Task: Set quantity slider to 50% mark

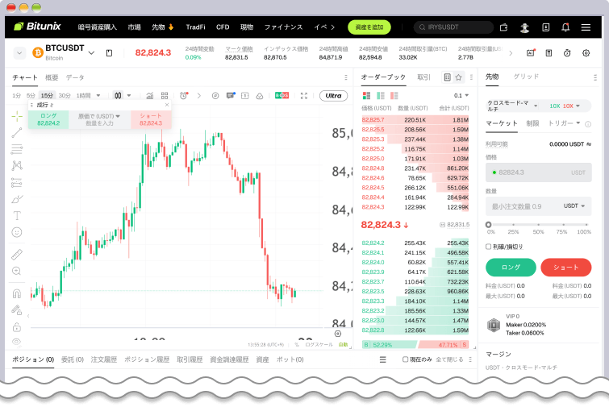Action: [x=538, y=225]
